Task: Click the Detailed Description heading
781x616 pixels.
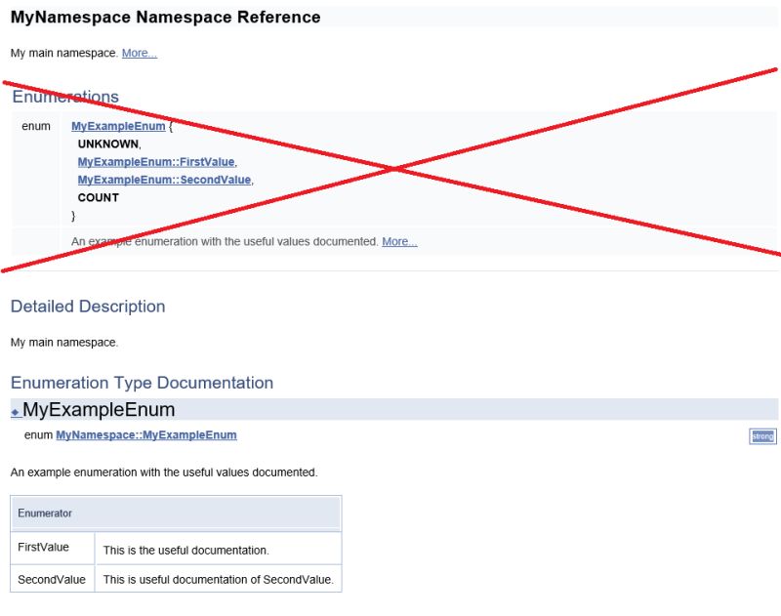Action: (x=87, y=306)
